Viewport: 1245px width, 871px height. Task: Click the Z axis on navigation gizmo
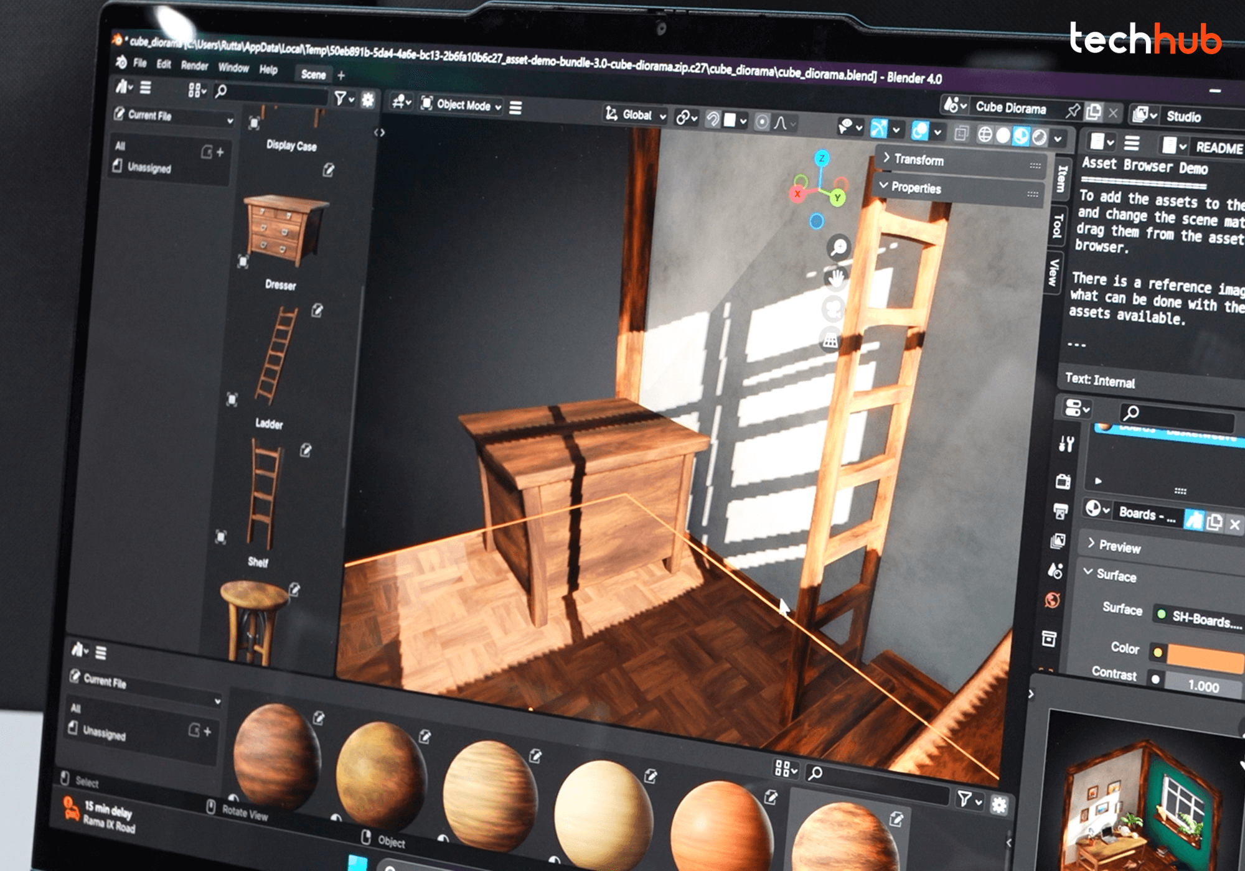point(822,158)
